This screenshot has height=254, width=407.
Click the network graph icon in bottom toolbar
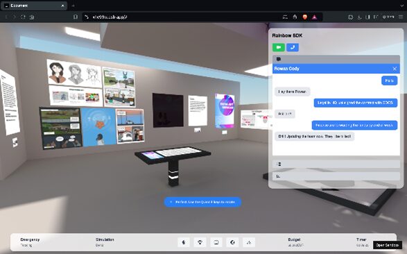[249, 242]
